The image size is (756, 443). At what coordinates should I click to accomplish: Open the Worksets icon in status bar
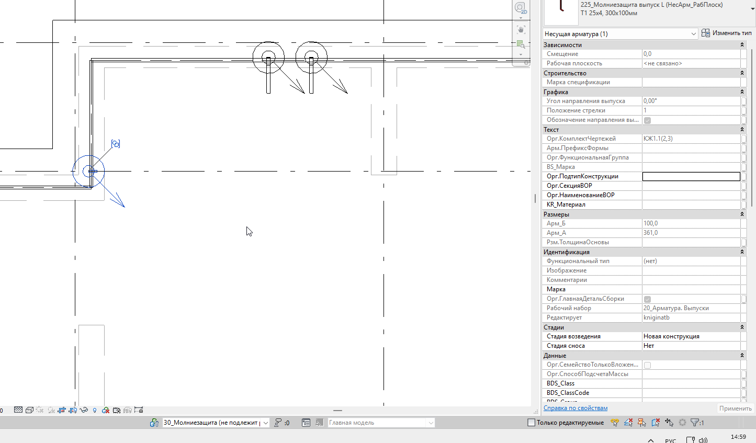click(x=154, y=423)
